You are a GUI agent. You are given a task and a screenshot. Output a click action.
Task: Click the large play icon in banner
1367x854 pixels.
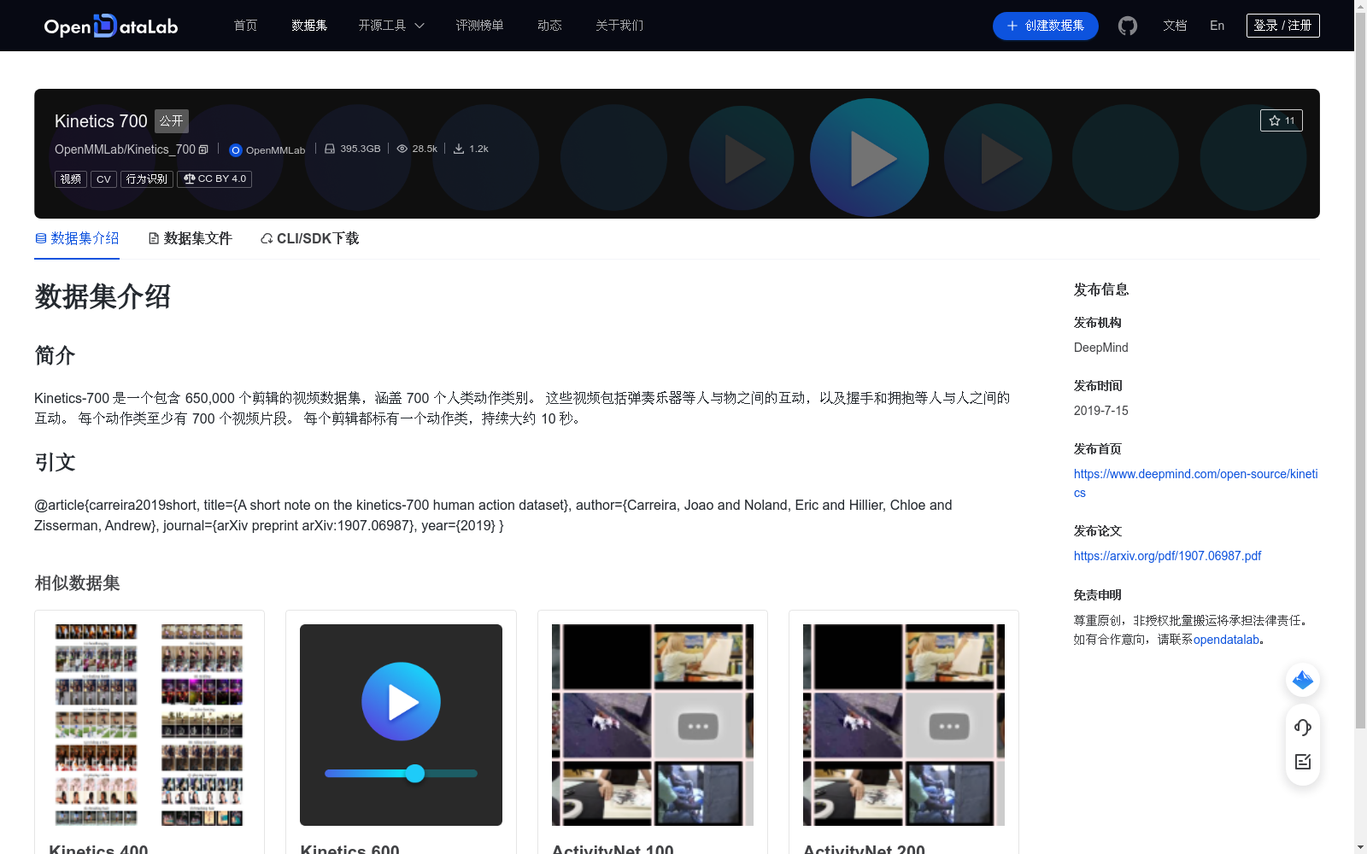coord(870,158)
